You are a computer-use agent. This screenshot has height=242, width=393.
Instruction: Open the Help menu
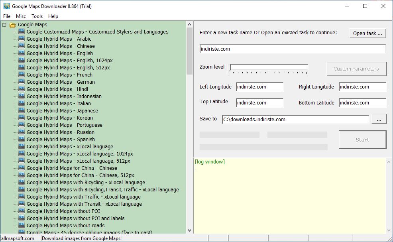point(53,16)
